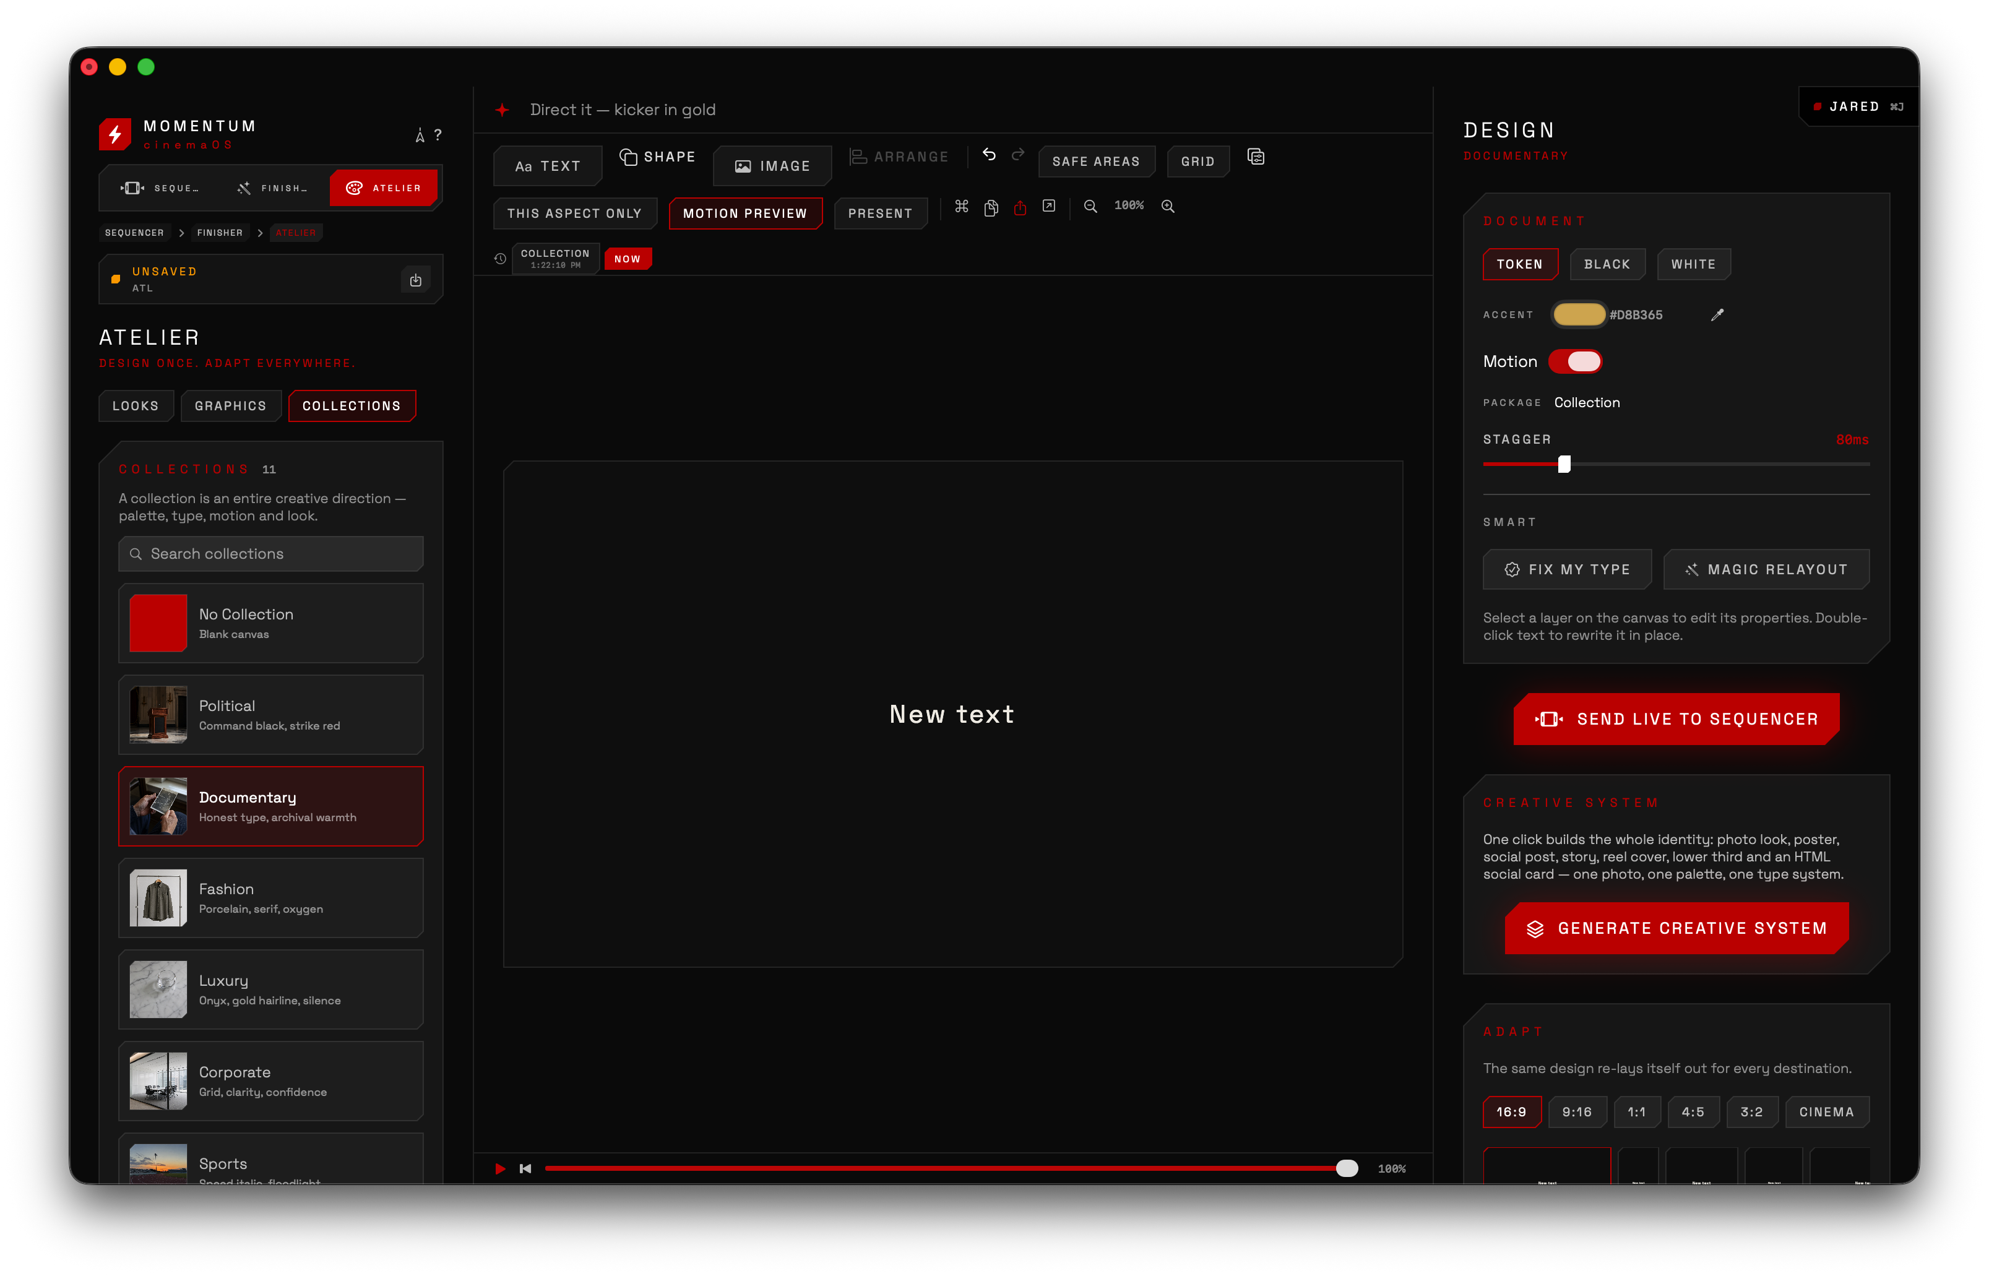Viewport: 1989px width, 1276px height.
Task: Select the New text layer on canvas
Action: point(952,714)
